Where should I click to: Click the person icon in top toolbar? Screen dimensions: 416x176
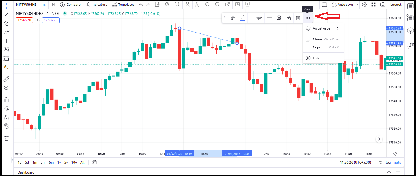point(188,5)
